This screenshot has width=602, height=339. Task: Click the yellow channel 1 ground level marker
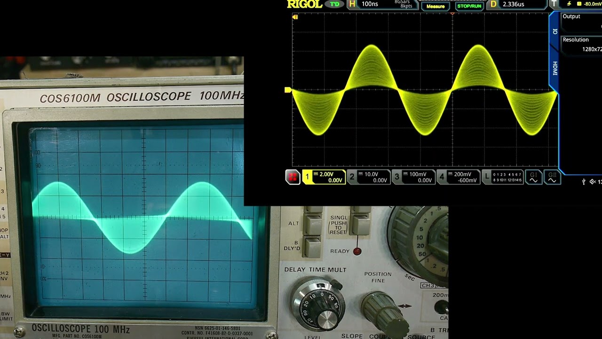288,90
